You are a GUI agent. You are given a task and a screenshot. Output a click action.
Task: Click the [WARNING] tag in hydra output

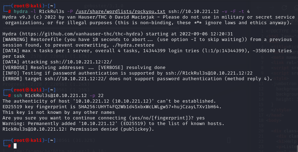tap(15, 39)
